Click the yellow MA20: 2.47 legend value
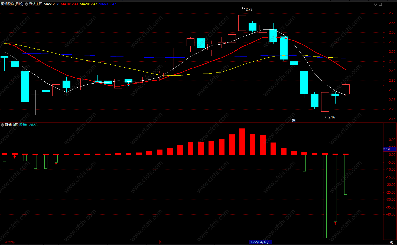The image size is (397, 245). click(88, 4)
